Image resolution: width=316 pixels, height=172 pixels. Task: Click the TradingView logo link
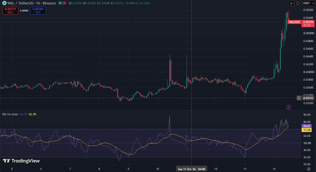(21, 161)
